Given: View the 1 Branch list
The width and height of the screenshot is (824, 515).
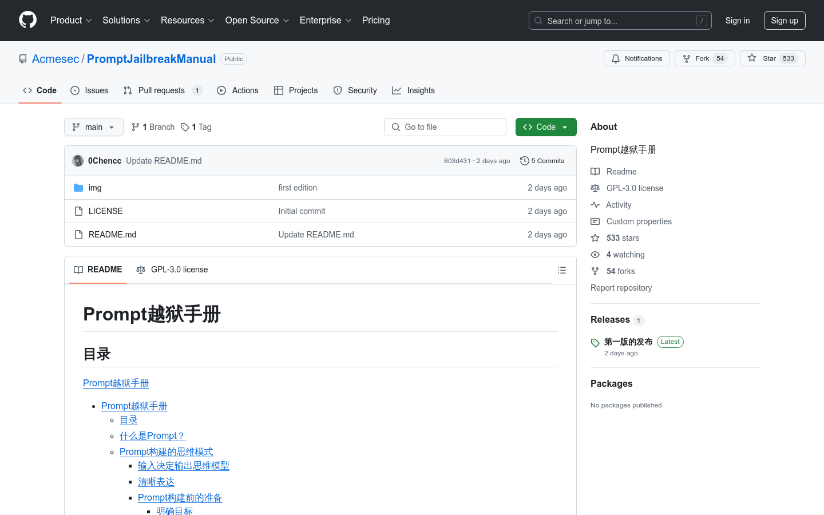Looking at the screenshot, I should point(153,127).
